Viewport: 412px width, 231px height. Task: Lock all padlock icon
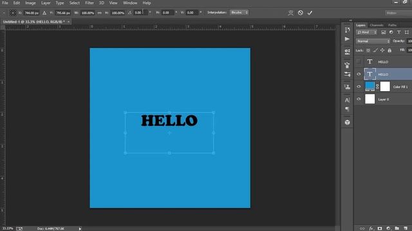coord(389,50)
